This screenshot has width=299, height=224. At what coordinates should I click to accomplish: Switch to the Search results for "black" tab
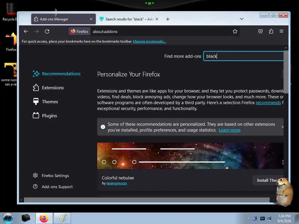[x=129, y=19]
